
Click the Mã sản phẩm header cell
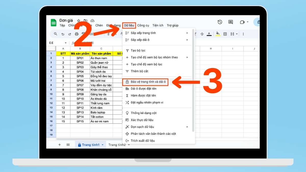pyautogui.click(x=80, y=54)
